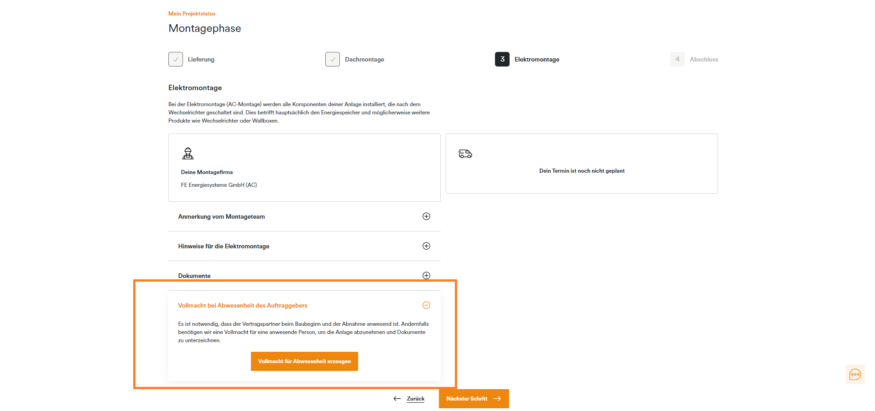Viewport: 875px width, 411px height.
Task: Click the Mein Projektstatus breadcrumb
Action: pyautogui.click(x=192, y=14)
